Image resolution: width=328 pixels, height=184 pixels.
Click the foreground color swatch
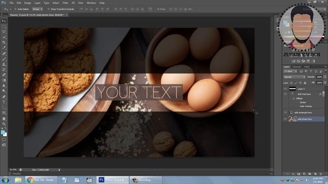[x=3, y=132]
